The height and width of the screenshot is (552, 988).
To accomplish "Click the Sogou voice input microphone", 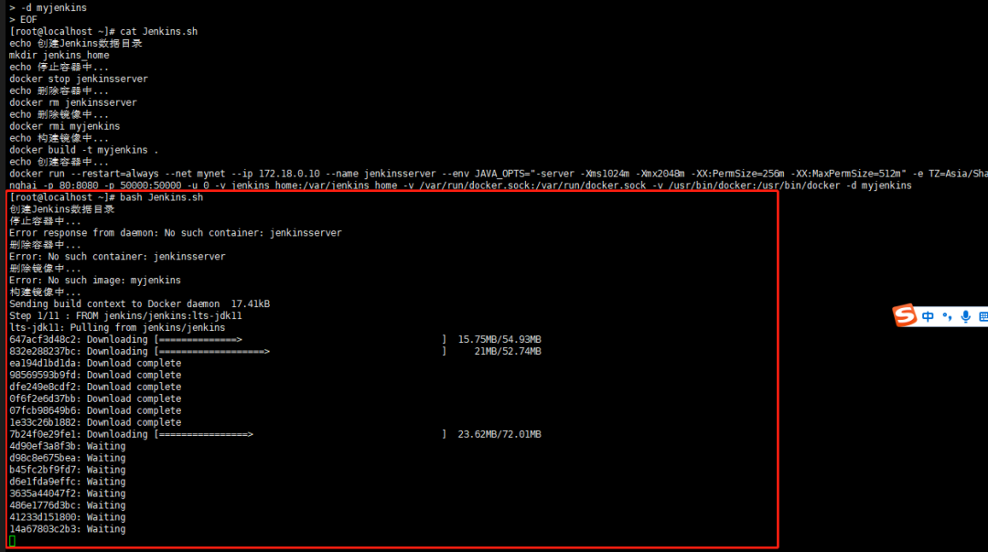I will [965, 316].
